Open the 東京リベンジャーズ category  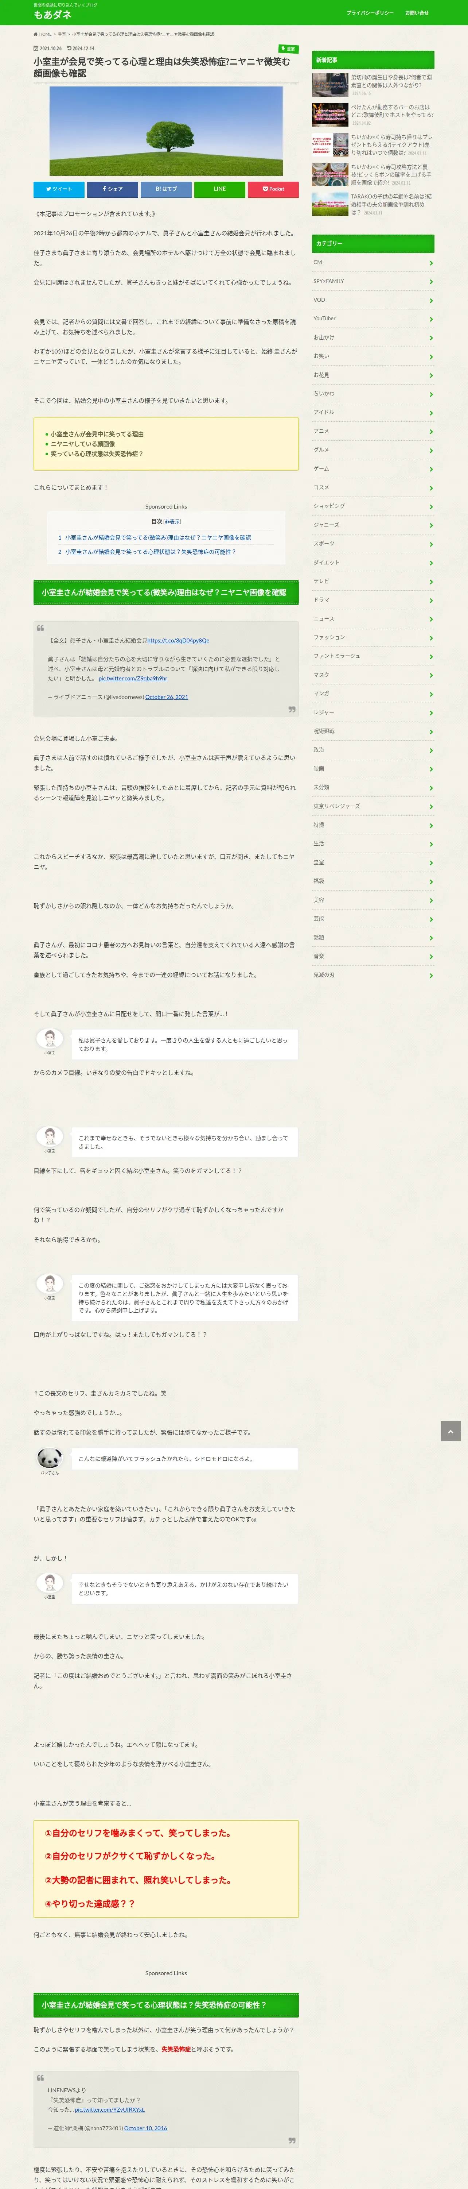[373, 806]
